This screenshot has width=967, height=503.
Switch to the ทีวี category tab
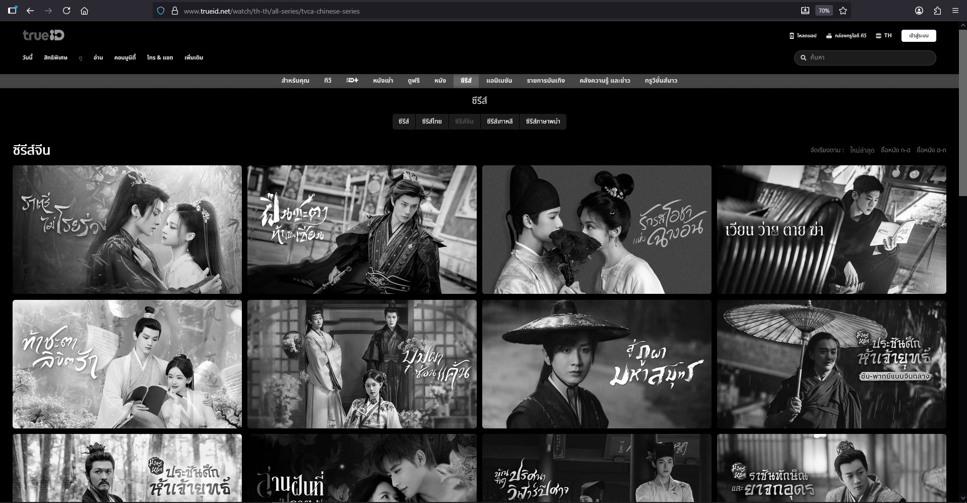(x=328, y=81)
